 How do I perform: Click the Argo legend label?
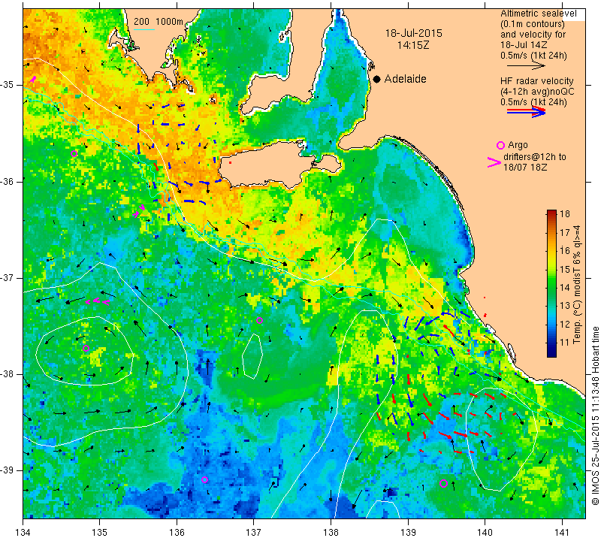coord(518,145)
